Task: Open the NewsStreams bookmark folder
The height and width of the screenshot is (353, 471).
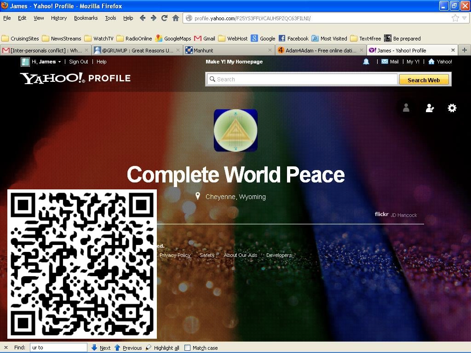Action: click(62, 39)
